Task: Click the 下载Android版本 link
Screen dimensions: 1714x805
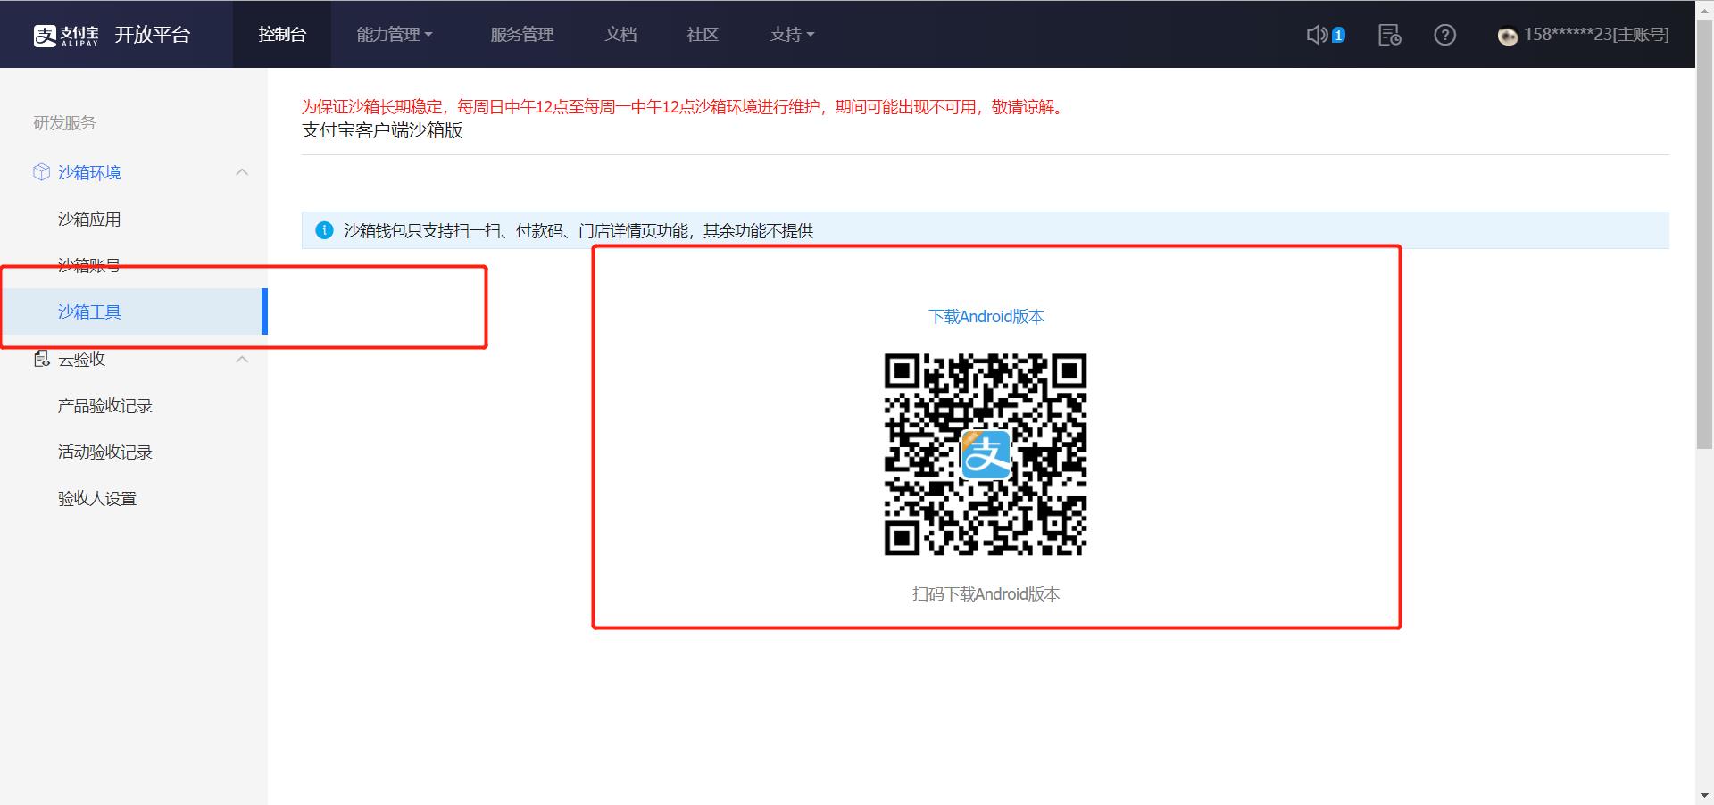Action: [986, 316]
